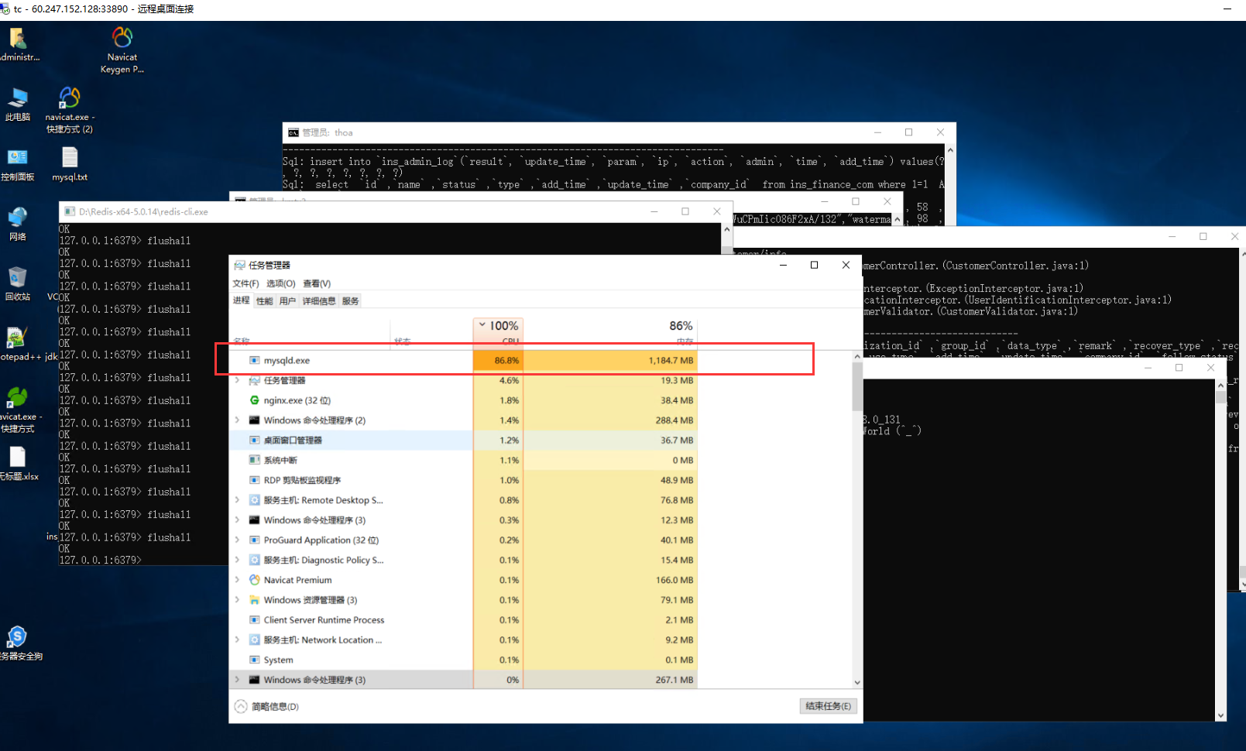Open the 文件(F) menu in Task Manager
Screen dimensions: 1246x751
(x=245, y=283)
